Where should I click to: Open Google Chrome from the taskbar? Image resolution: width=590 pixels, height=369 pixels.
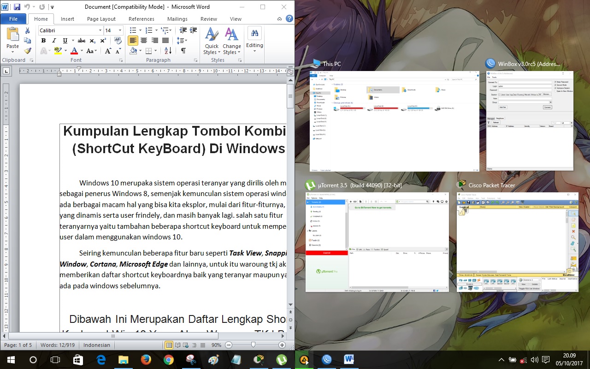click(x=168, y=359)
